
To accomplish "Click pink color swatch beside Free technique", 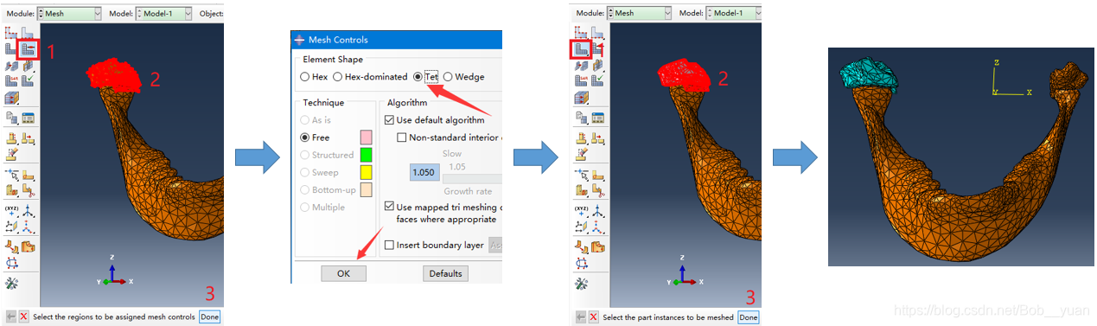I will pyautogui.click(x=366, y=137).
